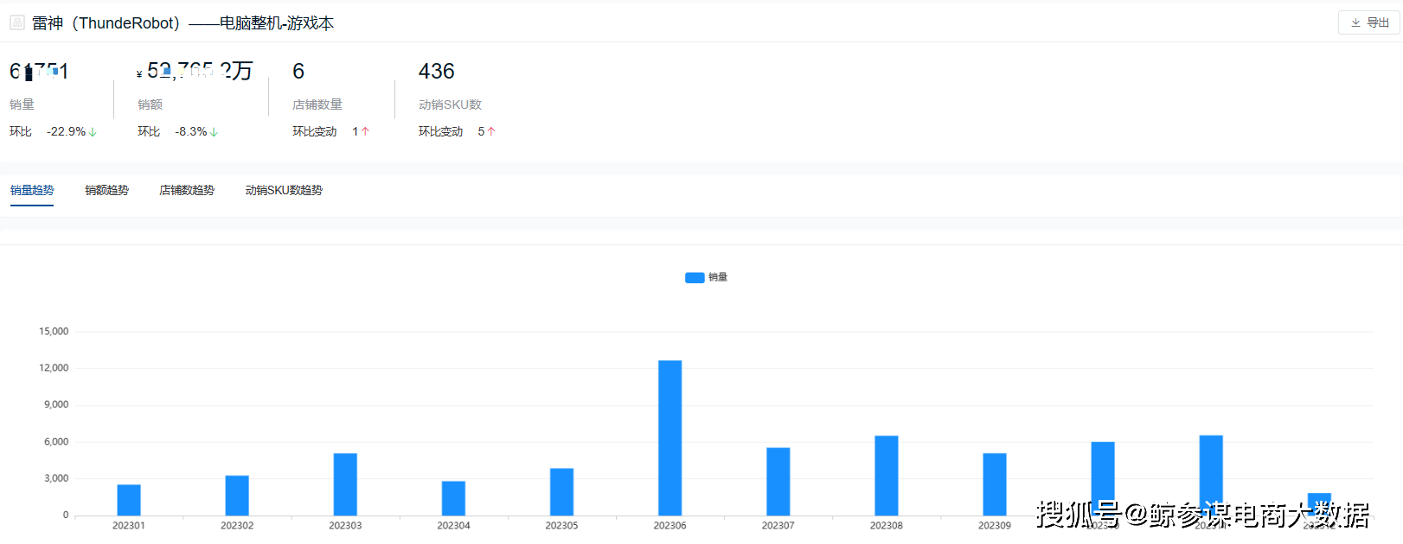Screen dimensions: 1403x544
Task: Click the green down arrow beside -8.3%
Action: click(214, 132)
